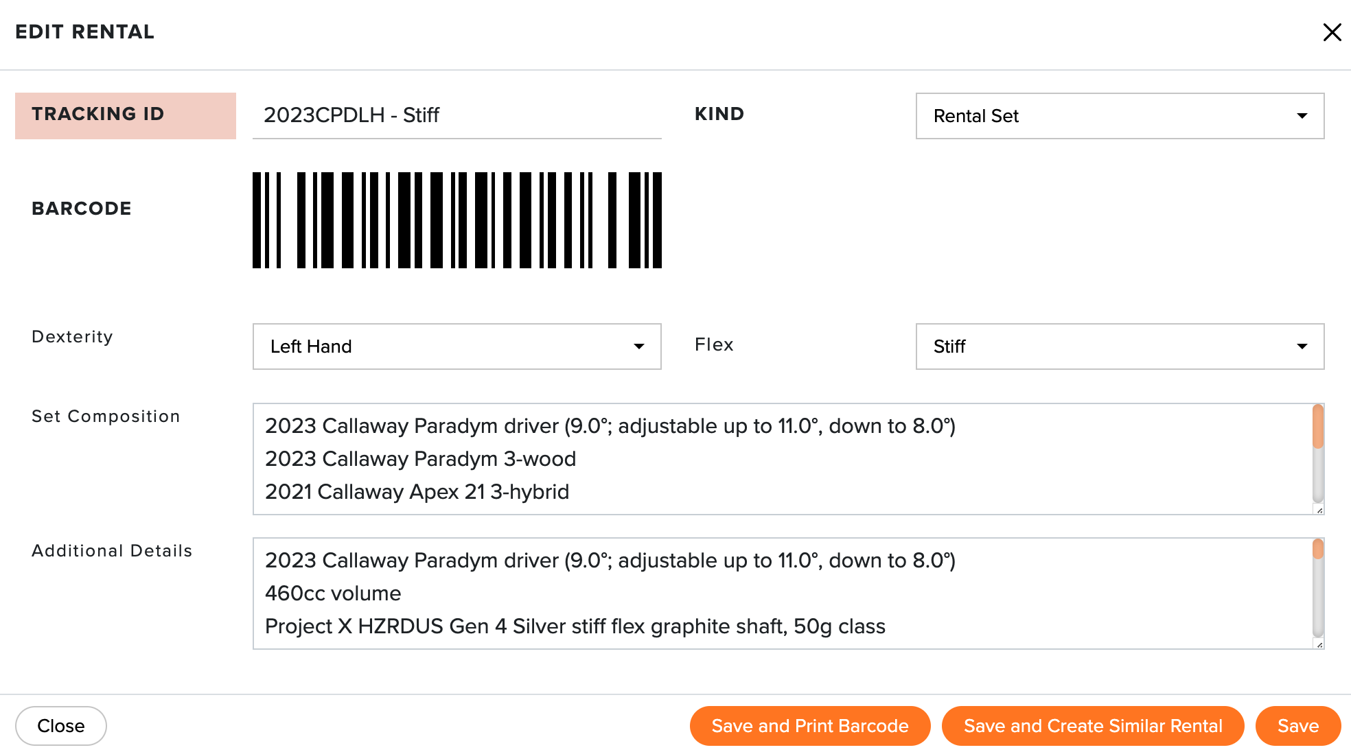Open the Flex dropdown showing Stiff

tap(1120, 346)
